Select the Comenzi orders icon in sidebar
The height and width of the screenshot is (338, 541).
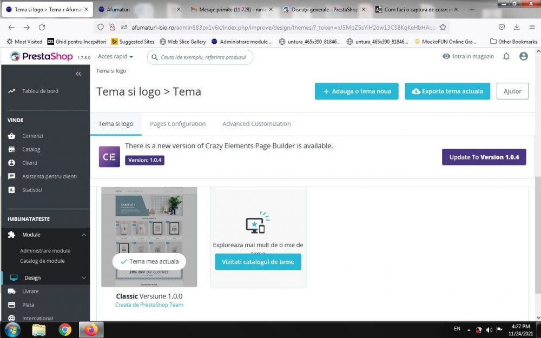click(x=12, y=136)
